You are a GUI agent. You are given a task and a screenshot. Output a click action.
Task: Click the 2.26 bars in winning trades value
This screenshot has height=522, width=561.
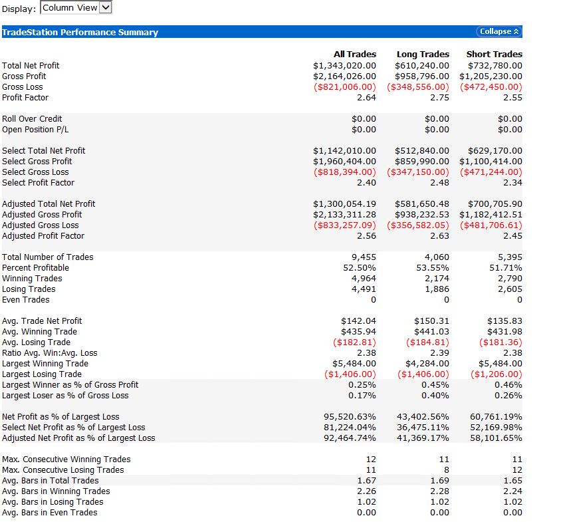click(367, 491)
